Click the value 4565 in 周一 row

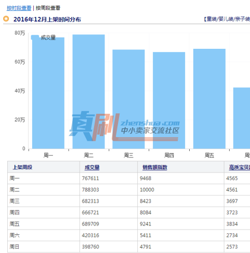(x=232, y=178)
